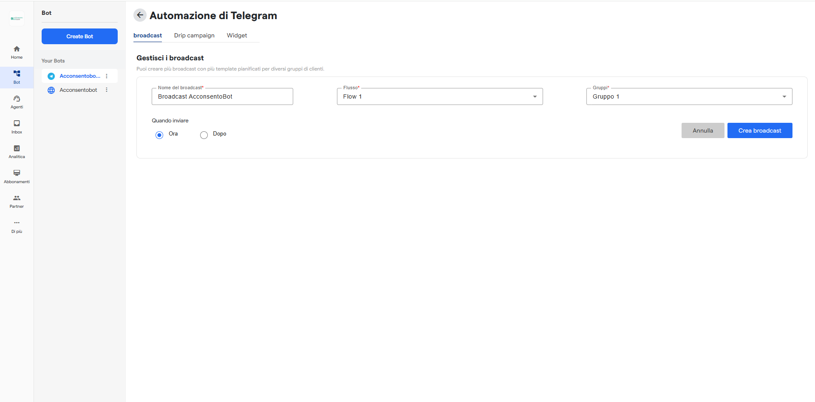Open the Partner section icon
This screenshot has height=402, width=815.
click(x=17, y=198)
